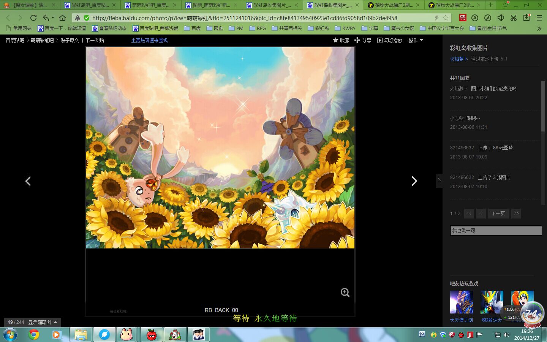This screenshot has width=547, height=342.
Task: Open uploader 火焰萝卜 profile link under title
Action: 459,59
